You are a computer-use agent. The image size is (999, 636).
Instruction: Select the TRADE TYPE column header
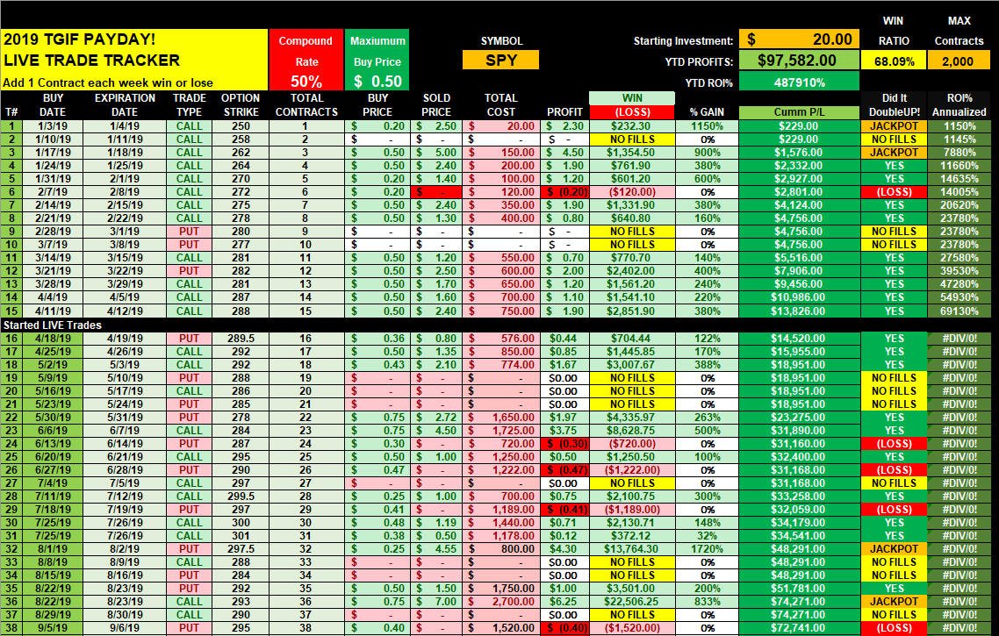pyautogui.click(x=190, y=105)
